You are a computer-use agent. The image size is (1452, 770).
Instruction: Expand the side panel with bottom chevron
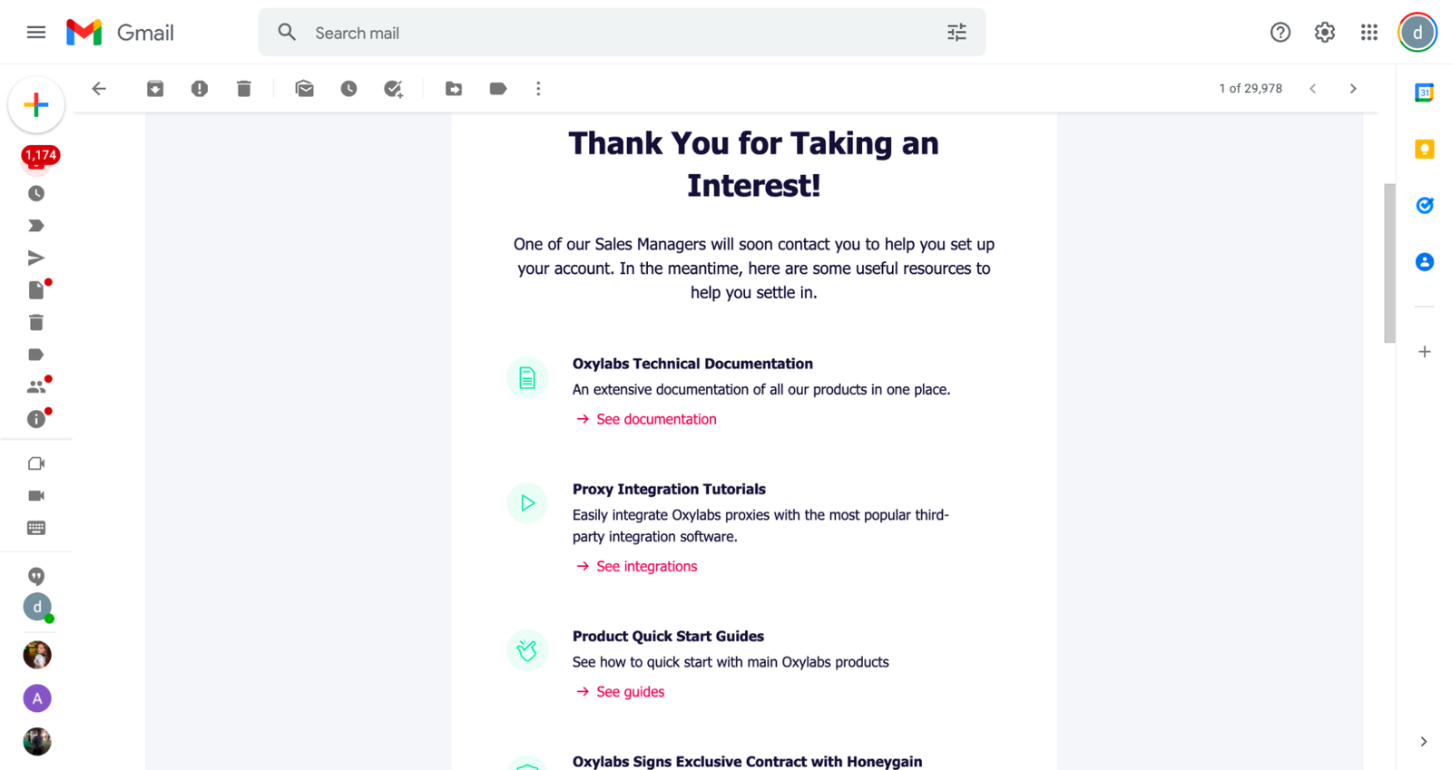[1423, 742]
